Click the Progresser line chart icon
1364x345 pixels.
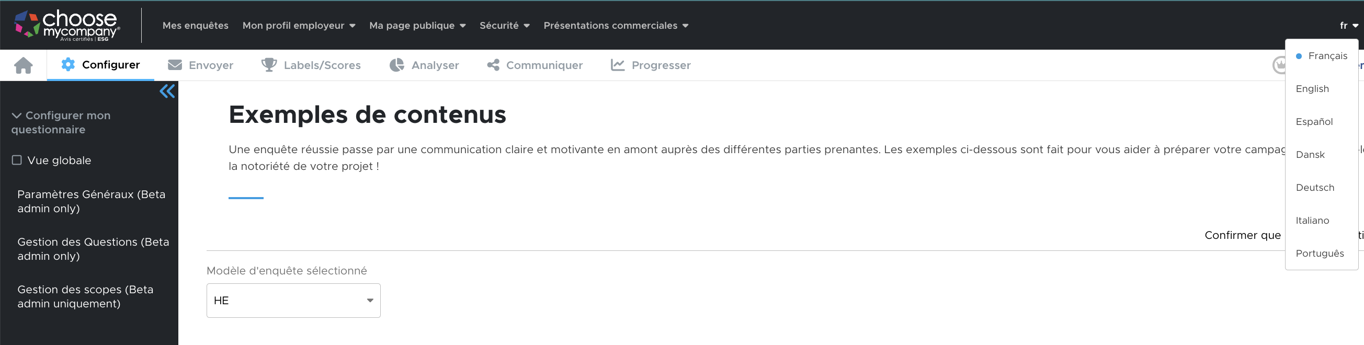pos(617,65)
